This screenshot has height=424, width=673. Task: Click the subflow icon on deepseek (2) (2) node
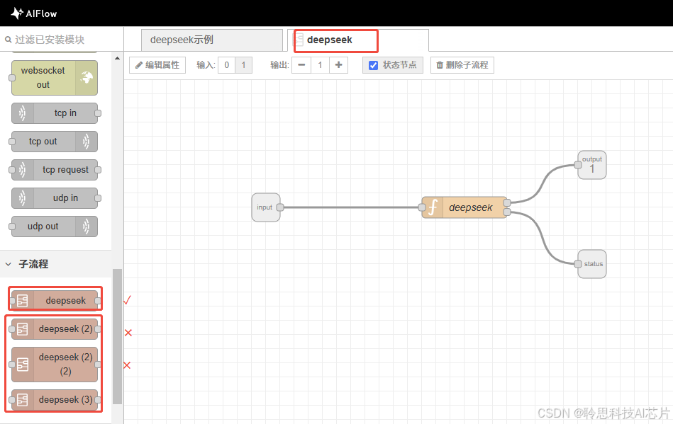[22, 365]
